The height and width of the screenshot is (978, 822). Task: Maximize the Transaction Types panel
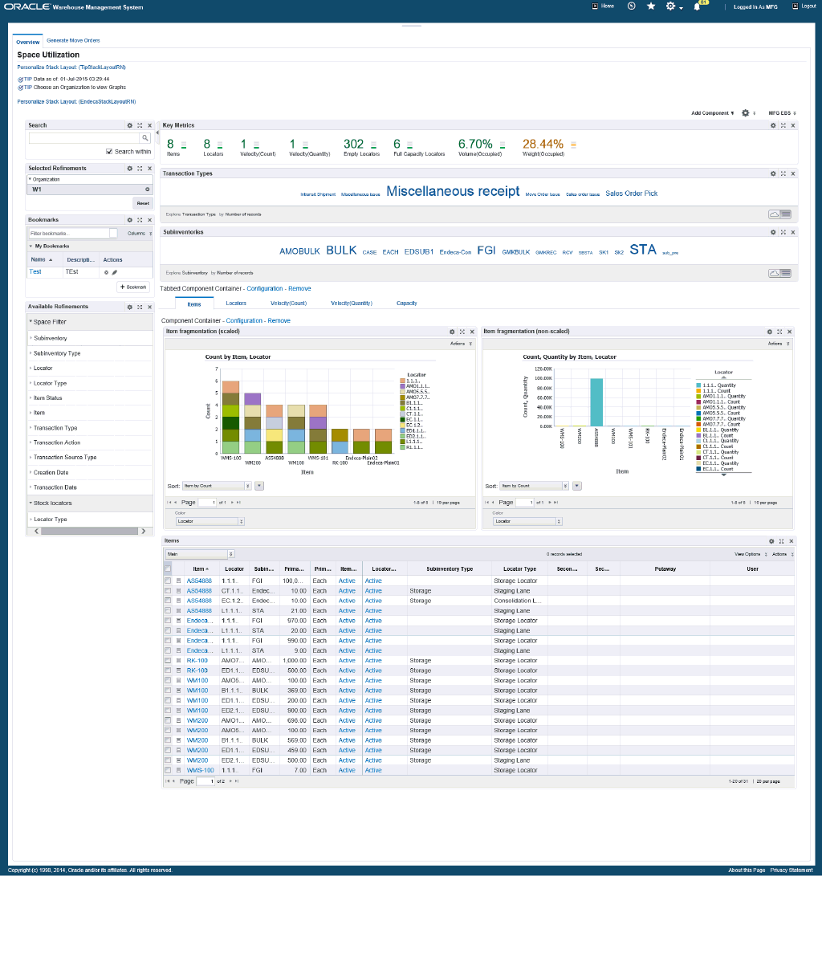(x=783, y=173)
